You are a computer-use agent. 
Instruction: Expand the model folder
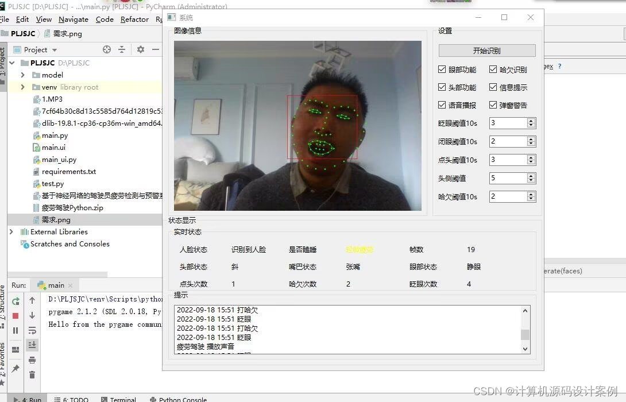click(x=23, y=75)
